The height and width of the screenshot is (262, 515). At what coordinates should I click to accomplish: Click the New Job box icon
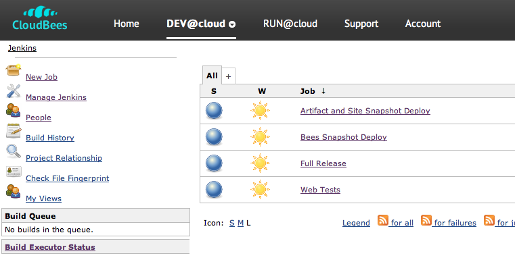pos(14,70)
